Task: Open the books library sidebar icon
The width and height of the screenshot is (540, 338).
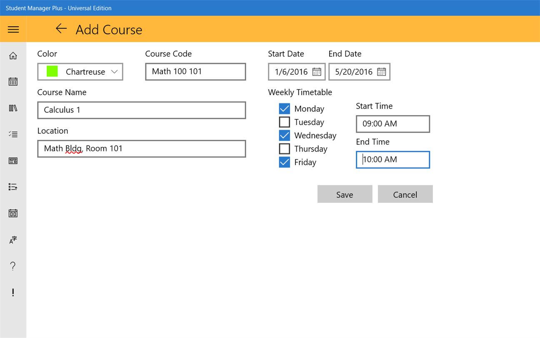Action: [13, 108]
